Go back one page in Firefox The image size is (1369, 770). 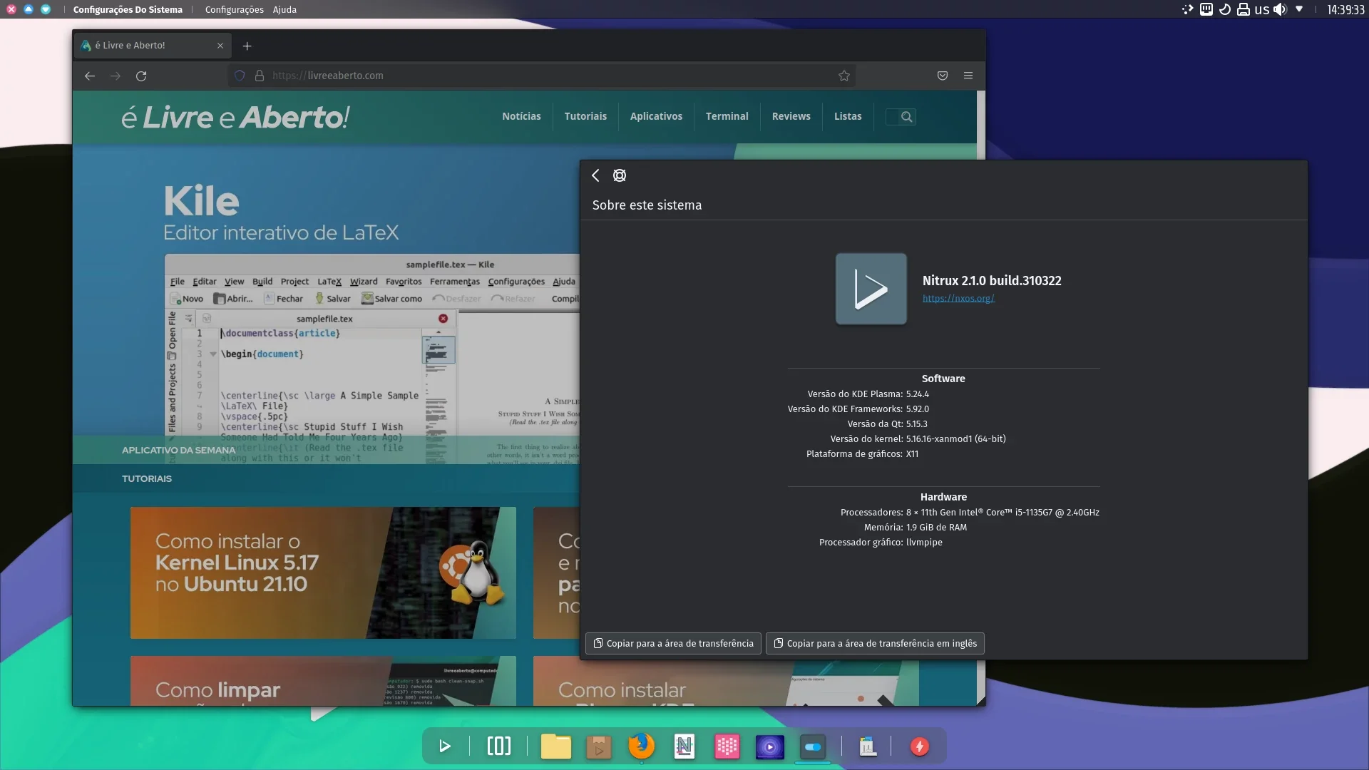(x=90, y=76)
